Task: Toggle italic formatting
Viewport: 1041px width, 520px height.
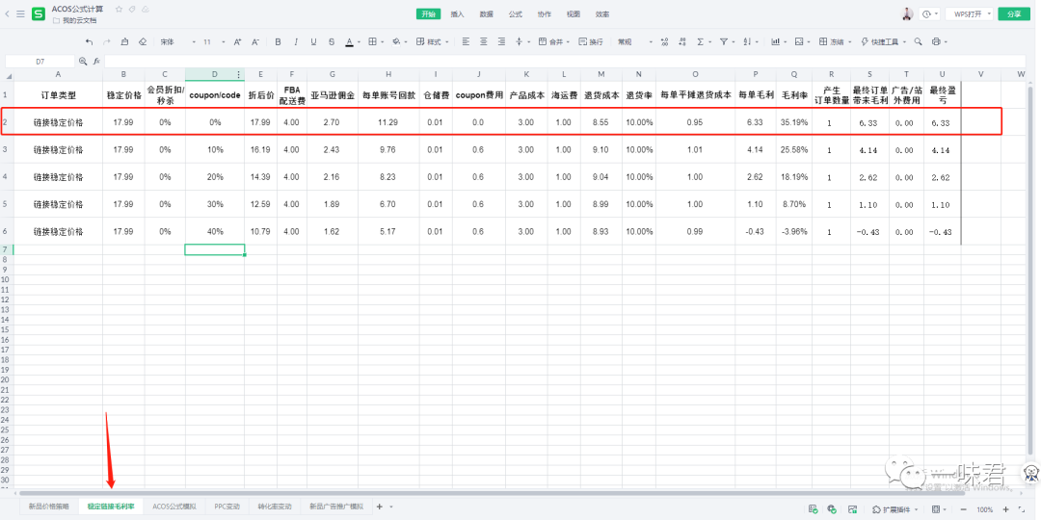Action: click(296, 42)
